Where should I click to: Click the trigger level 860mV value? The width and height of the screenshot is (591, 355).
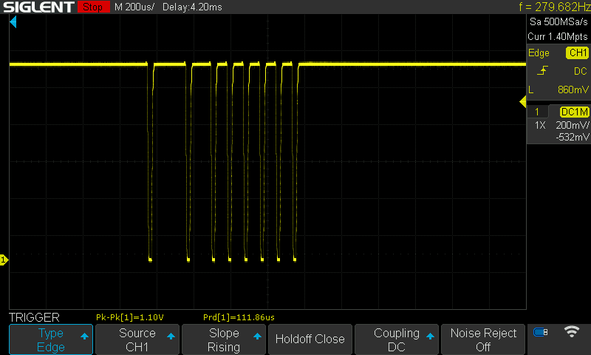pyautogui.click(x=573, y=89)
